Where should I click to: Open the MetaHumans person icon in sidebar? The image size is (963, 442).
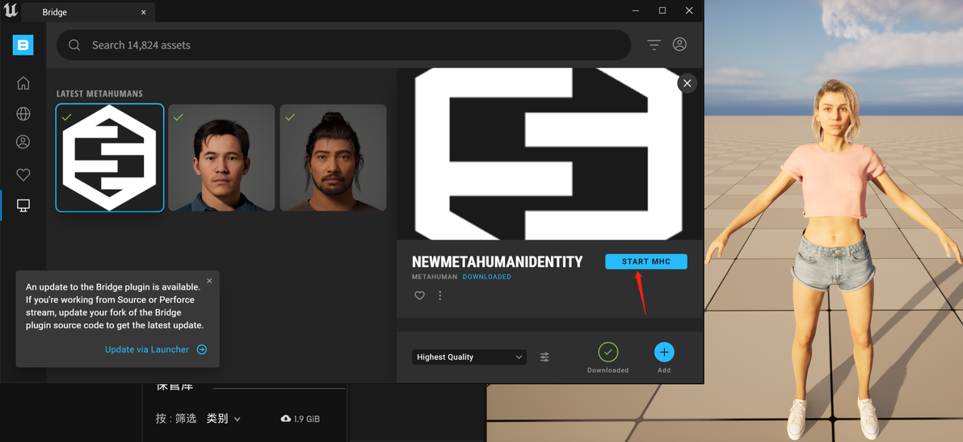point(23,142)
